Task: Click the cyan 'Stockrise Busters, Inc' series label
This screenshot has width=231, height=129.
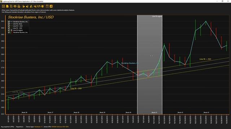Action: coord(130,63)
